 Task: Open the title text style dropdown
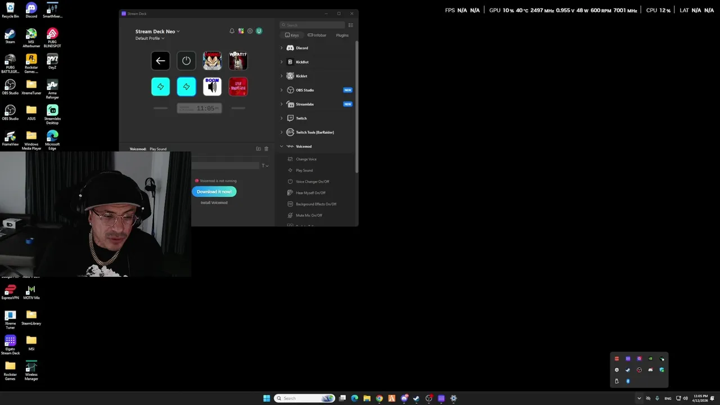tap(265, 165)
